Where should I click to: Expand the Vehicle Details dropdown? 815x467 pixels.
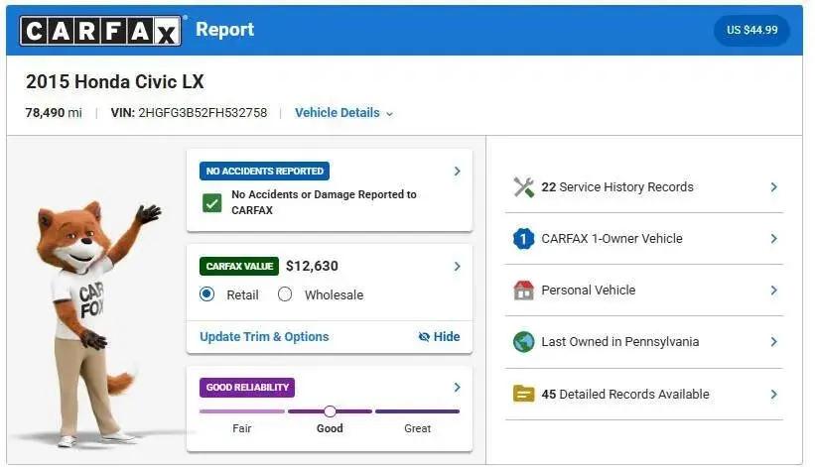point(343,113)
